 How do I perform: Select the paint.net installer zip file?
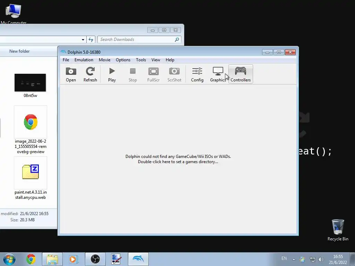point(31,178)
